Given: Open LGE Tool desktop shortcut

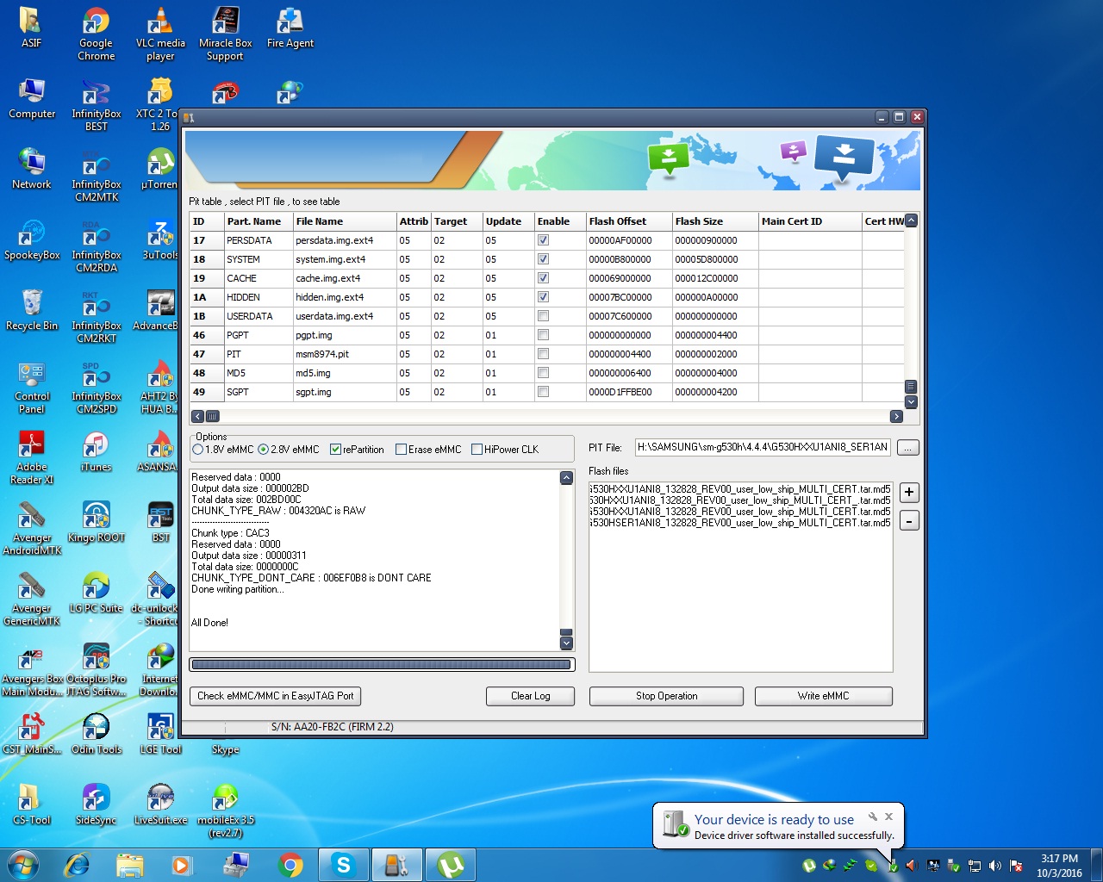Looking at the screenshot, I should tap(160, 735).
